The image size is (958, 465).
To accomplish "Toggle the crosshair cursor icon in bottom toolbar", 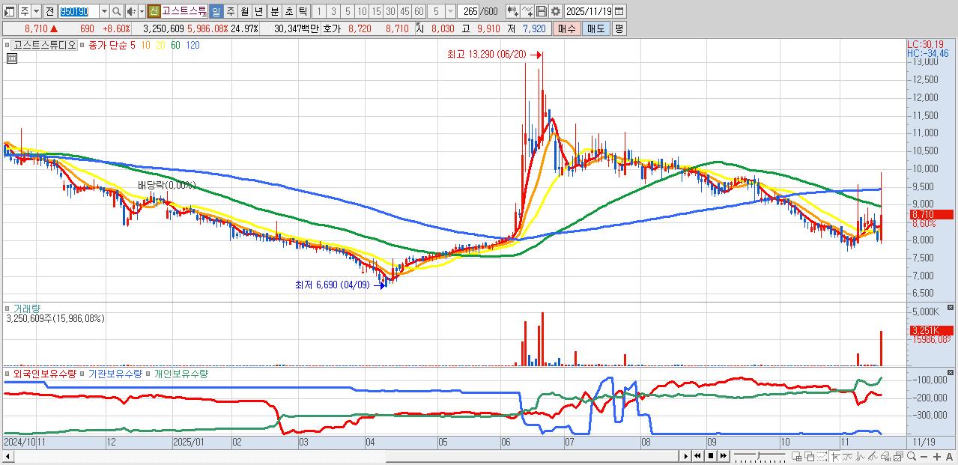I will pos(836,457).
